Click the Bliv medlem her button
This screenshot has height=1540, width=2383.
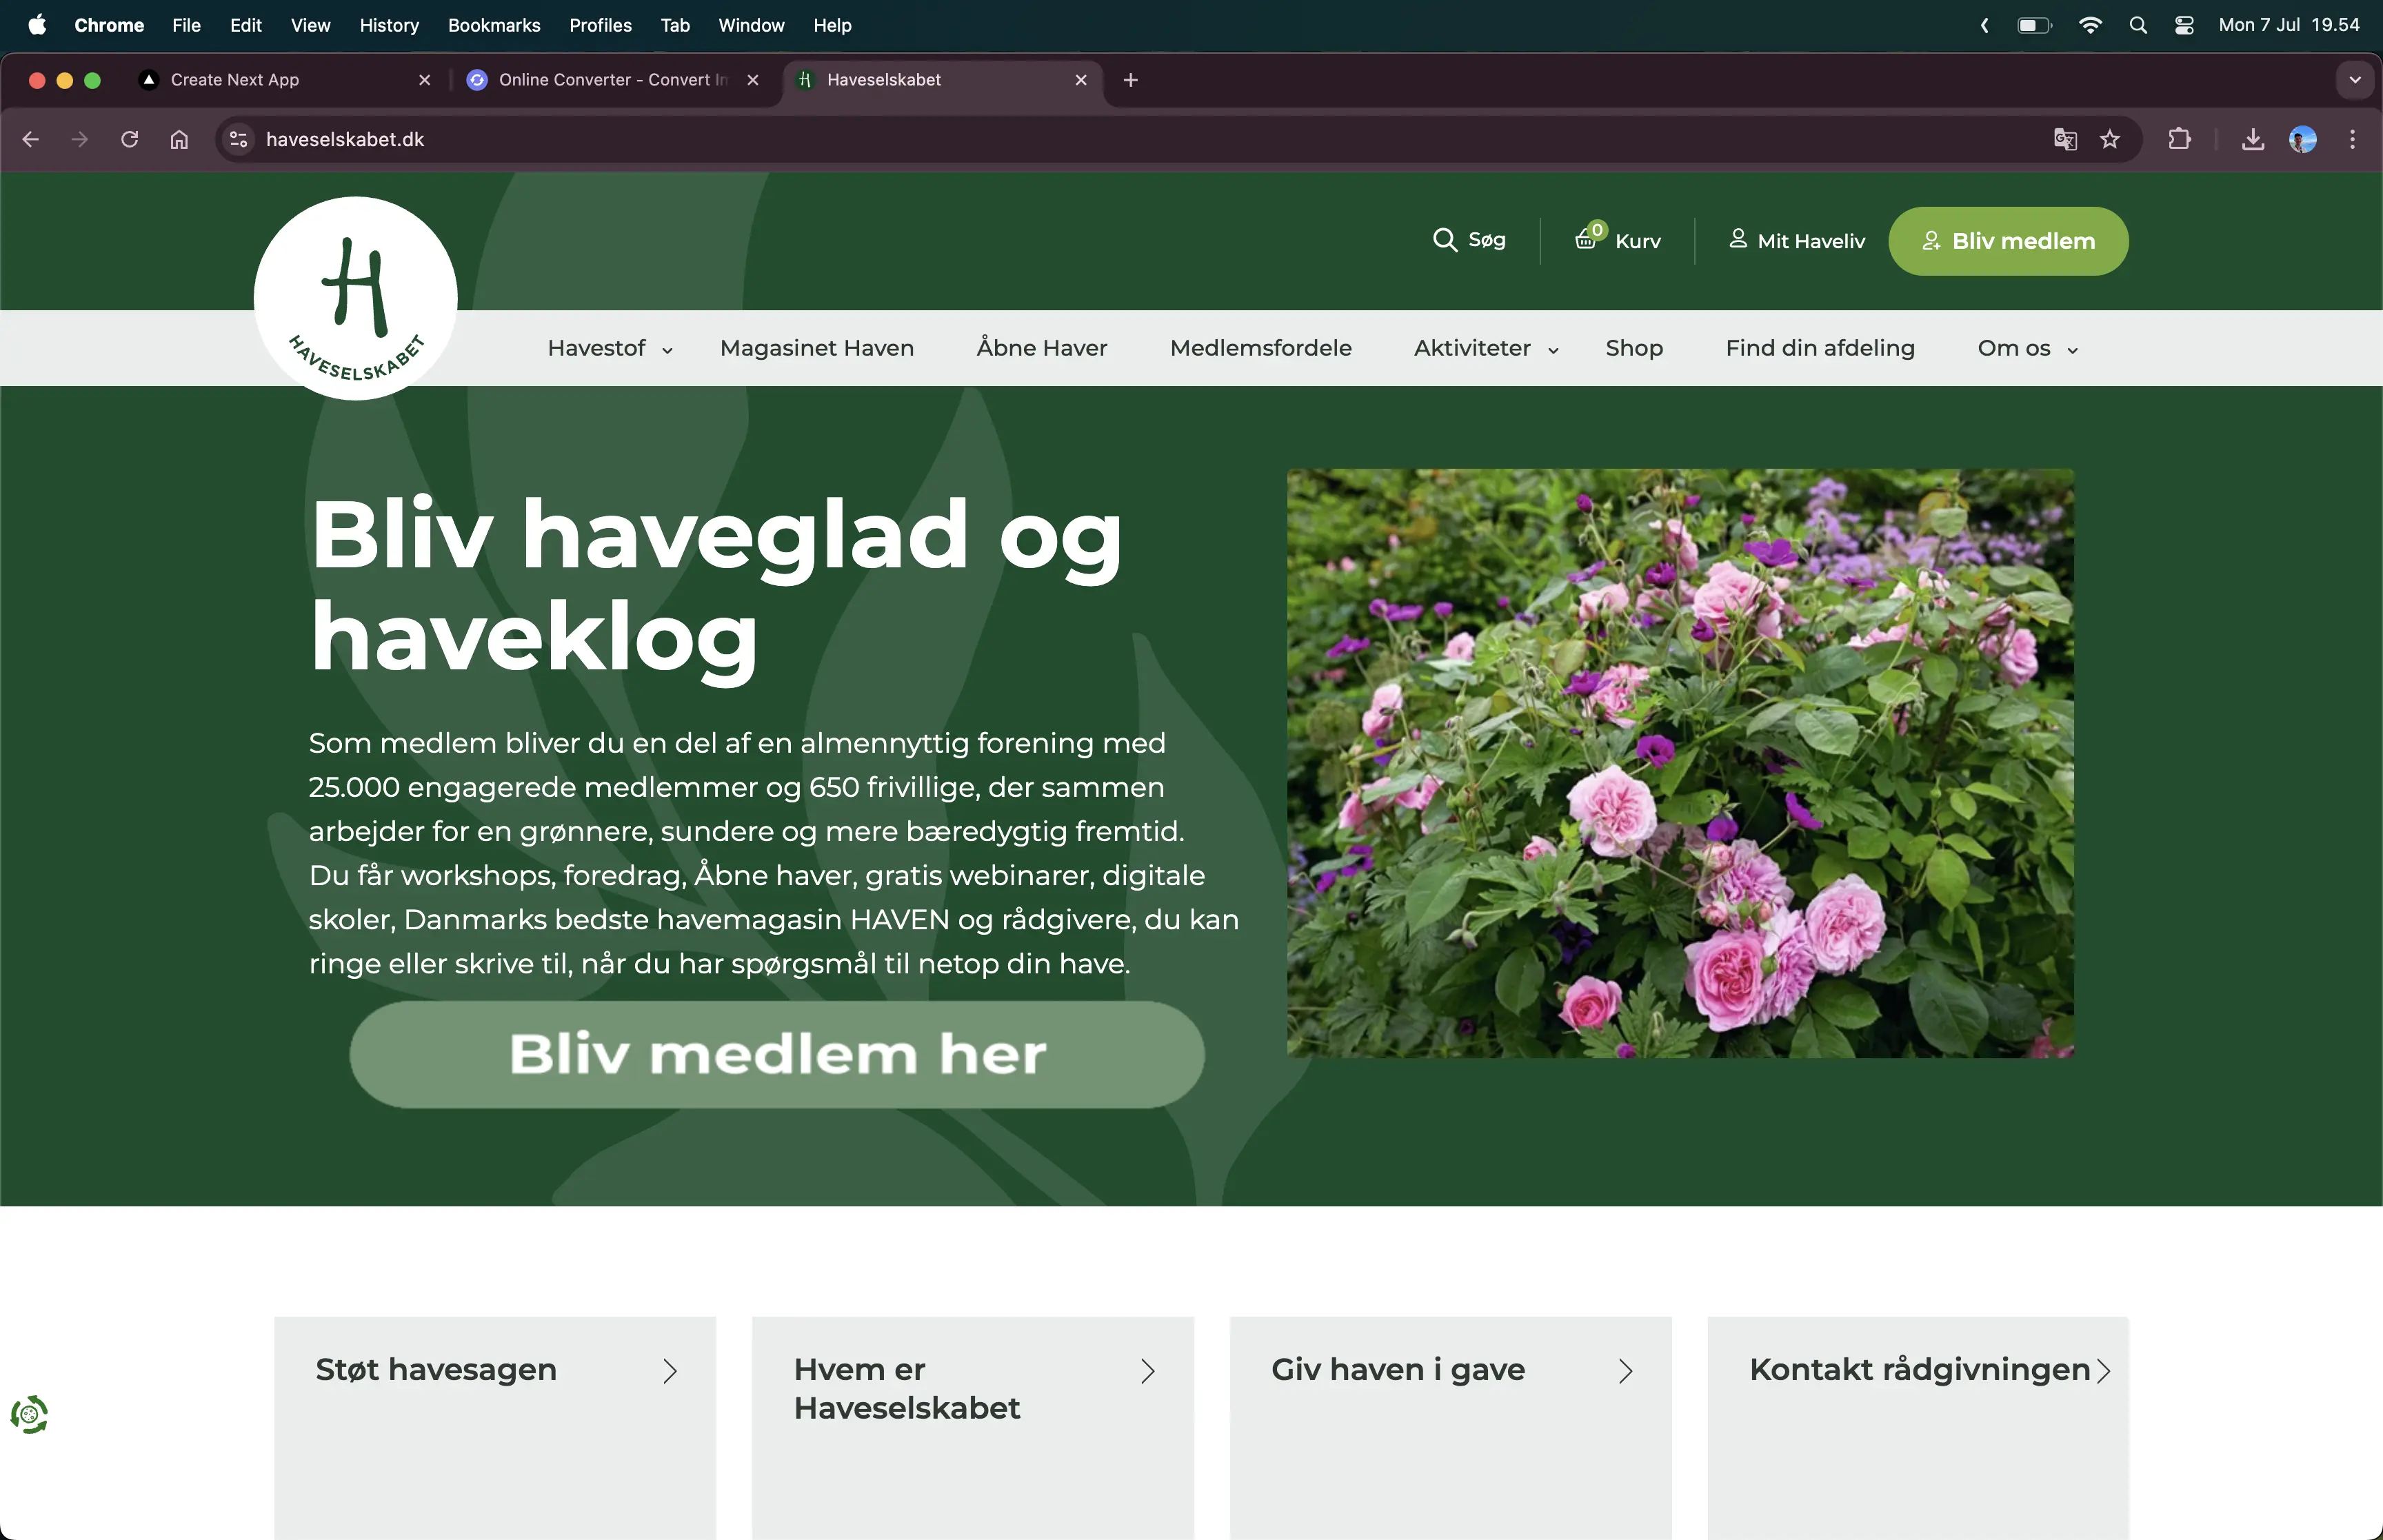778,1054
